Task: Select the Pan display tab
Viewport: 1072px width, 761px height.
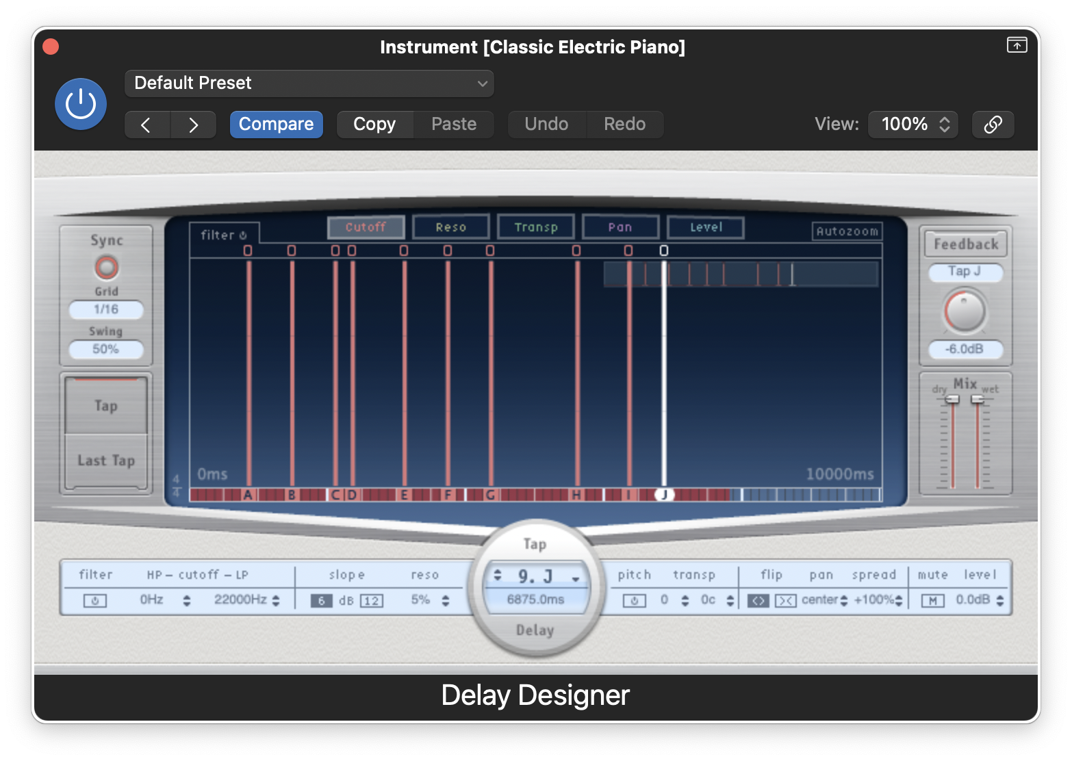Action: point(620,227)
